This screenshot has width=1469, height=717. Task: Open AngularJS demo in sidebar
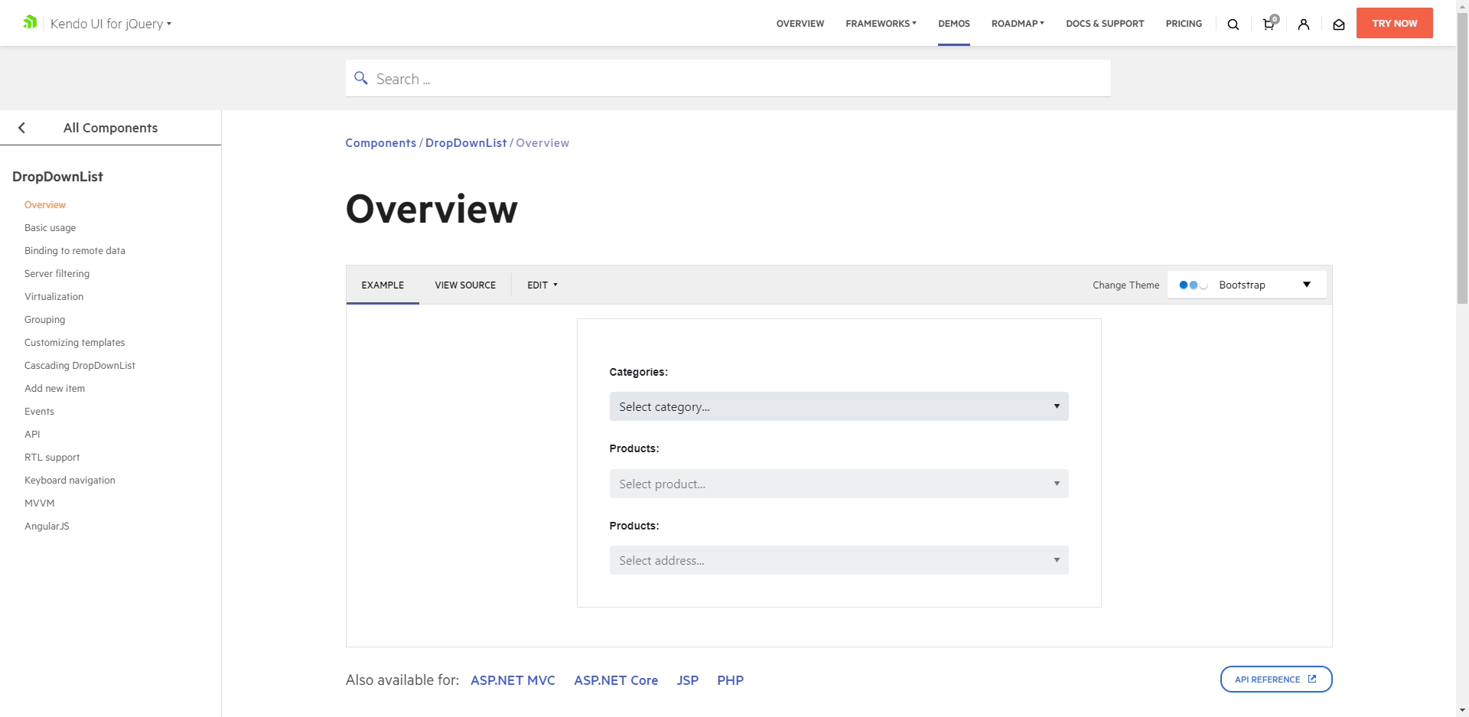pos(47,526)
